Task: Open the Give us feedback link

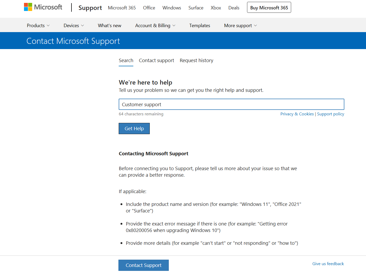Action: [328, 264]
